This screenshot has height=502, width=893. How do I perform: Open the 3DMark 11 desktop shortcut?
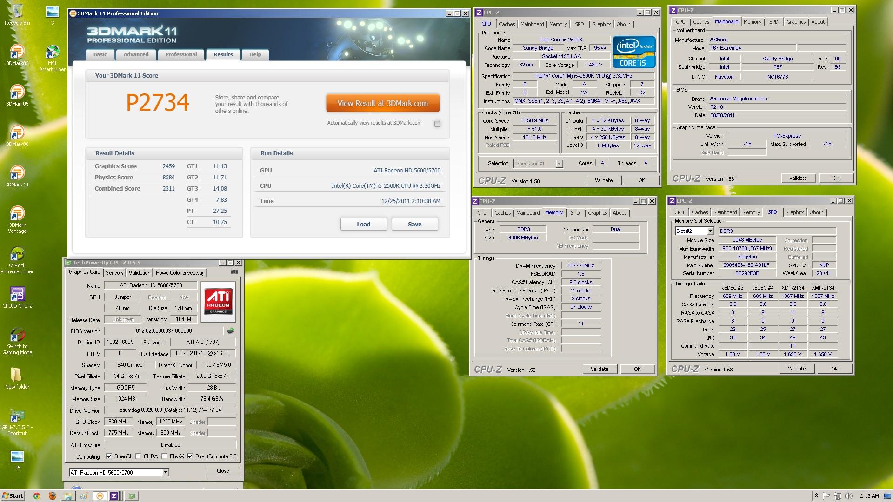tap(17, 176)
